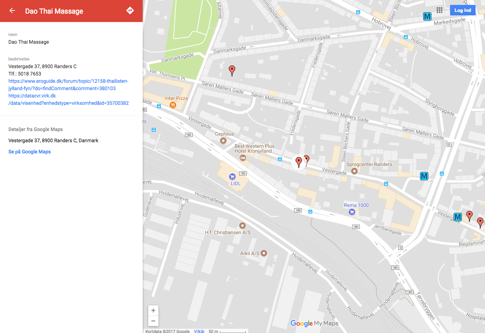
Task: Open the datacvr.virk.dk link
Action: tap(69, 99)
